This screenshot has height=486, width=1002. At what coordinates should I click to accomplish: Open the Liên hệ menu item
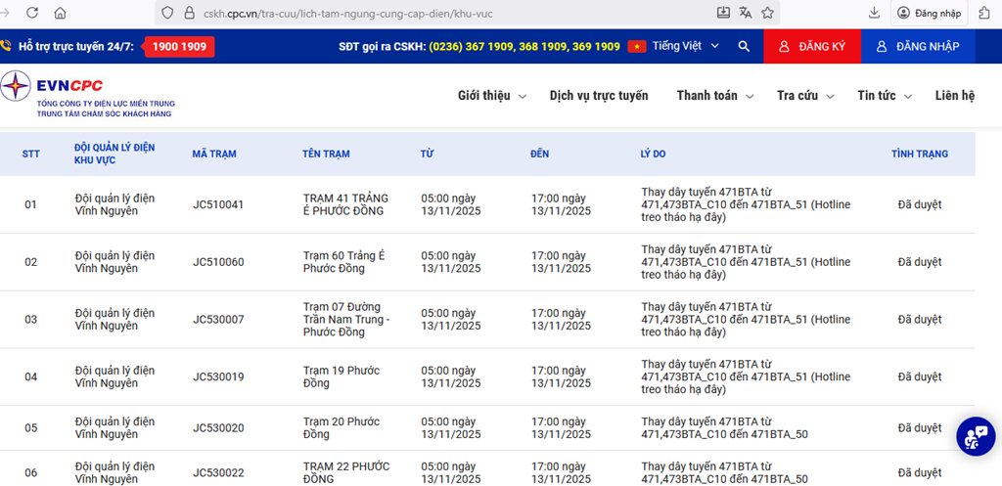point(955,96)
